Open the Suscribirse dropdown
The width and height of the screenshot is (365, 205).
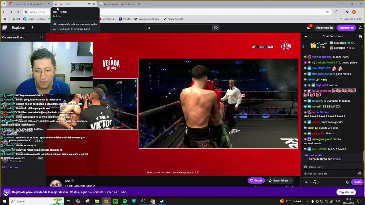pyautogui.click(x=280, y=181)
